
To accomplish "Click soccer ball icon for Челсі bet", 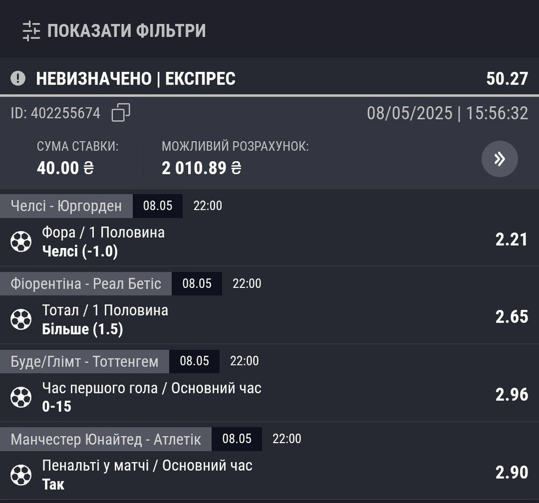I will (x=21, y=242).
